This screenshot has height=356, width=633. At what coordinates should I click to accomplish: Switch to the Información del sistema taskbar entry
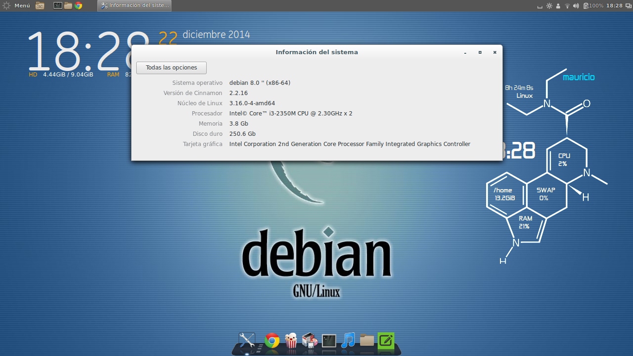[134, 6]
